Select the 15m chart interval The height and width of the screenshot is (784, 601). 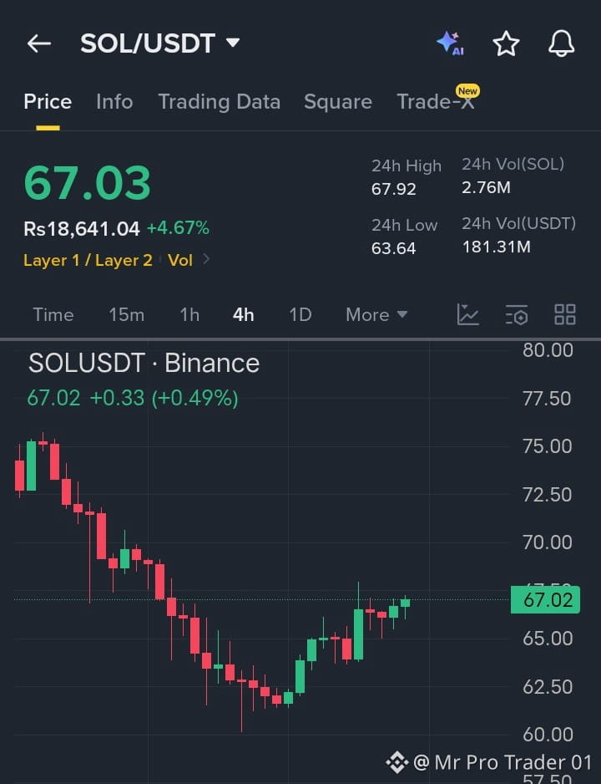click(127, 315)
